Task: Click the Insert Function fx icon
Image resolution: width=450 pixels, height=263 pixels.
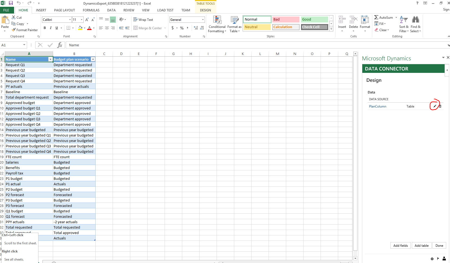Action: [60, 45]
